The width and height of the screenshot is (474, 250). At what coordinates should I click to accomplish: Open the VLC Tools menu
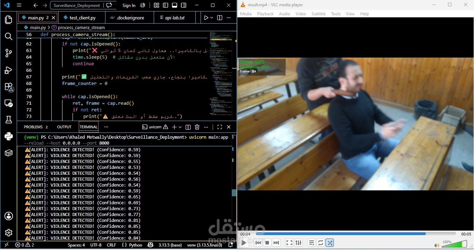coord(336,14)
